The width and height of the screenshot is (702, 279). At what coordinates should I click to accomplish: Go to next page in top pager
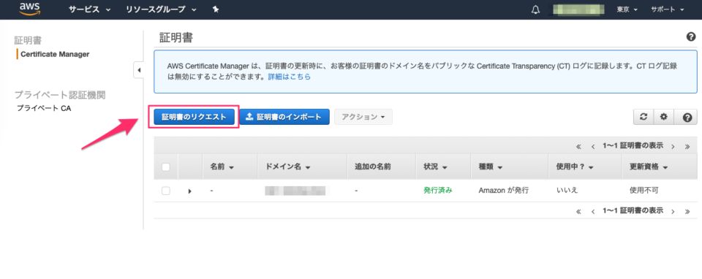[x=673, y=146]
